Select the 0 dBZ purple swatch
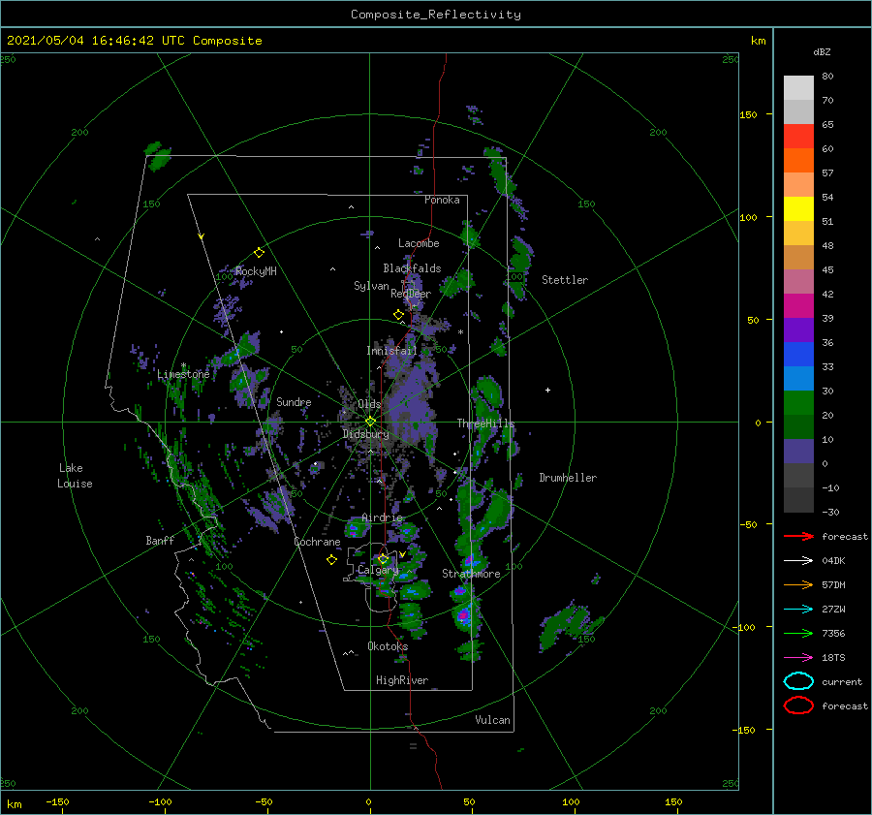Image resolution: width=872 pixels, height=815 pixels. 798,451
